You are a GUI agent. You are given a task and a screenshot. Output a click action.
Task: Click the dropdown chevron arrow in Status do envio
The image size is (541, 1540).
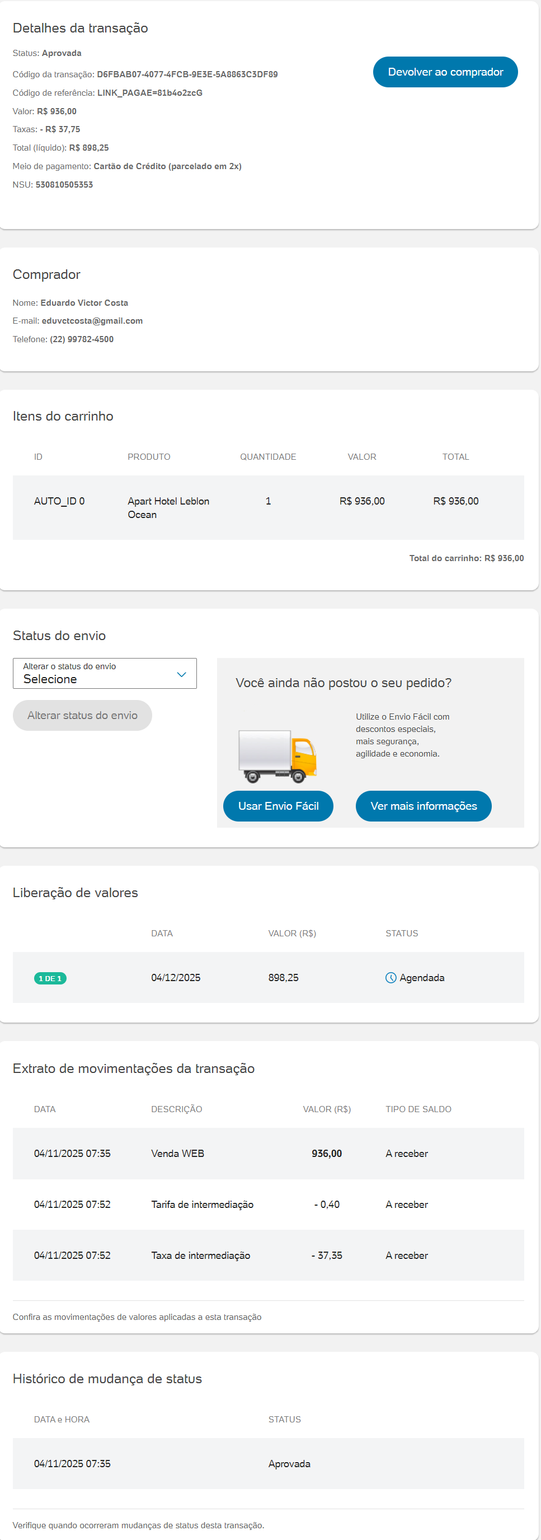[x=181, y=674]
